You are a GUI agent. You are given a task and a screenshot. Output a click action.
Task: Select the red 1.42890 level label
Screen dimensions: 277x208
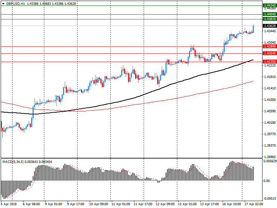(270, 46)
